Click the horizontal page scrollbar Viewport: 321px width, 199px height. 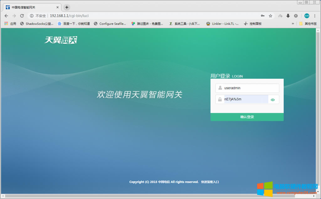[x=150, y=196]
